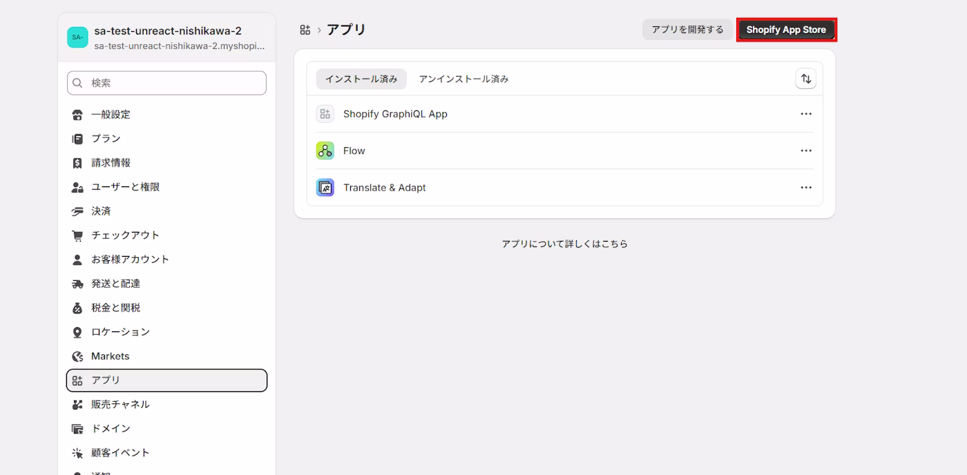Image resolution: width=967 pixels, height=475 pixels.
Task: Open the 決済 (Payments) settings via its icon
Action: coord(77,211)
